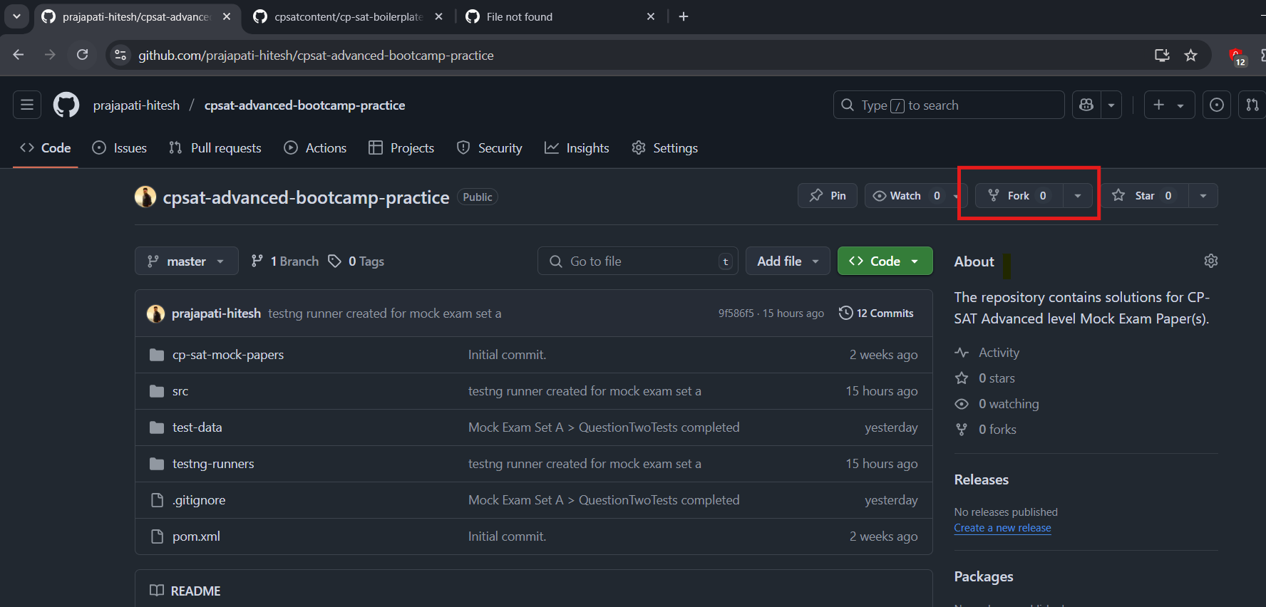Open the GitHub hamburger navigation menu
This screenshot has height=607, width=1266.
pos(27,105)
